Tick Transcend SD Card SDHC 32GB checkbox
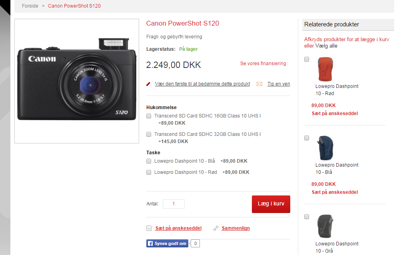Viewport: 397px width, 255px height. (149, 134)
